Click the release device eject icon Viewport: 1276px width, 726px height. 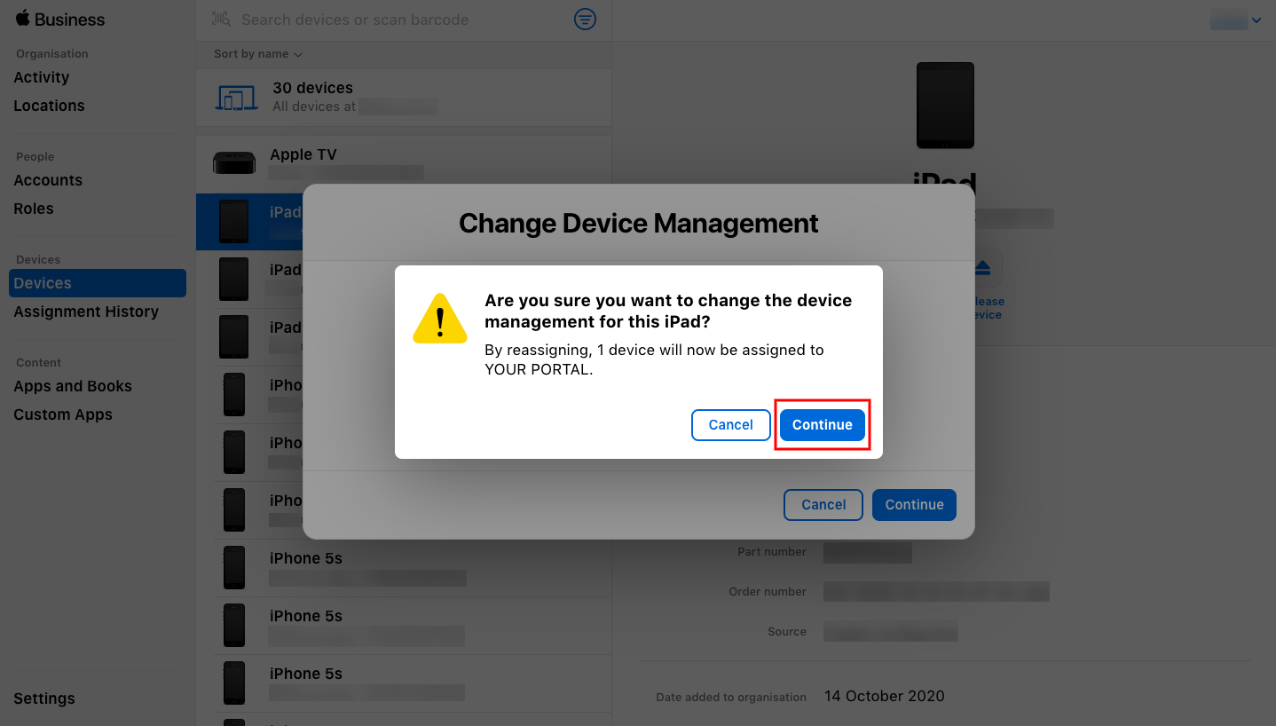point(982,268)
